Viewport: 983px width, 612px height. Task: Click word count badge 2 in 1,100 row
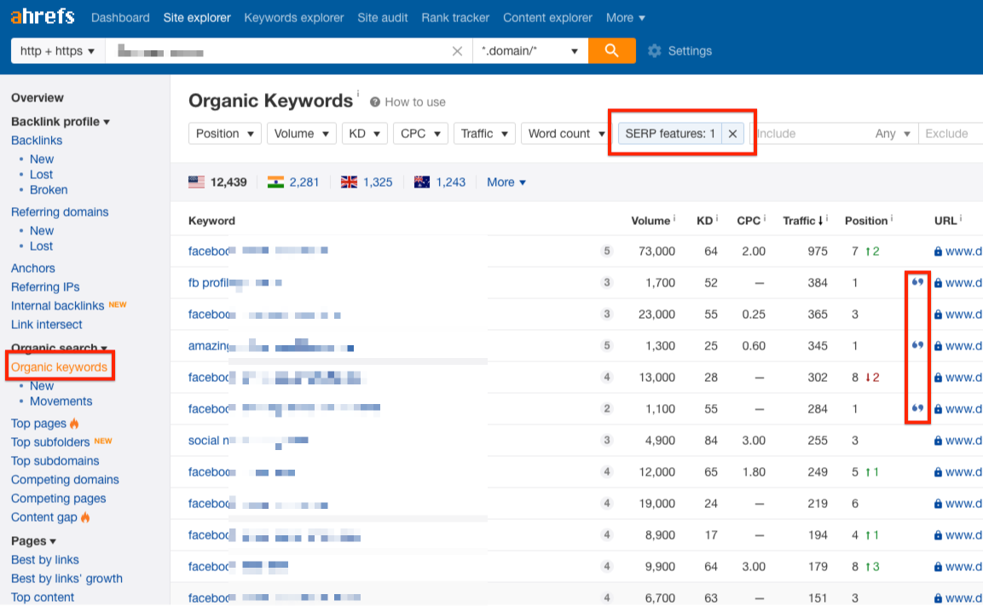click(606, 409)
